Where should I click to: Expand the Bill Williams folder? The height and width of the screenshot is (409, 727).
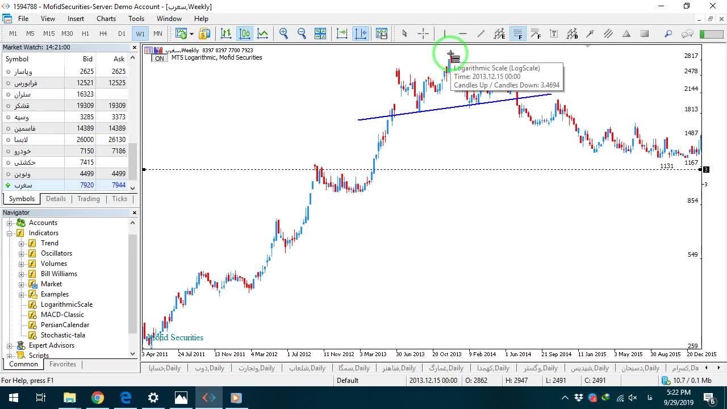(21, 274)
